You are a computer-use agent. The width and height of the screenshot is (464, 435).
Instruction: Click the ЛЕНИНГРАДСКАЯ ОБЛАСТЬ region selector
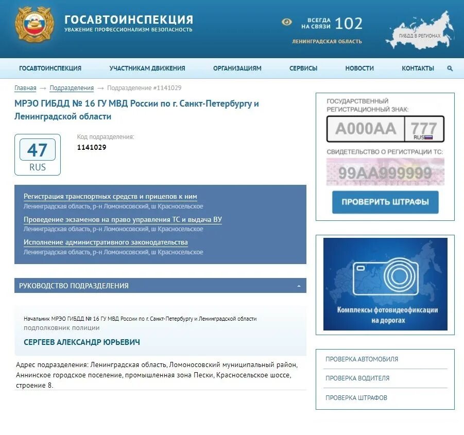pos(327,41)
